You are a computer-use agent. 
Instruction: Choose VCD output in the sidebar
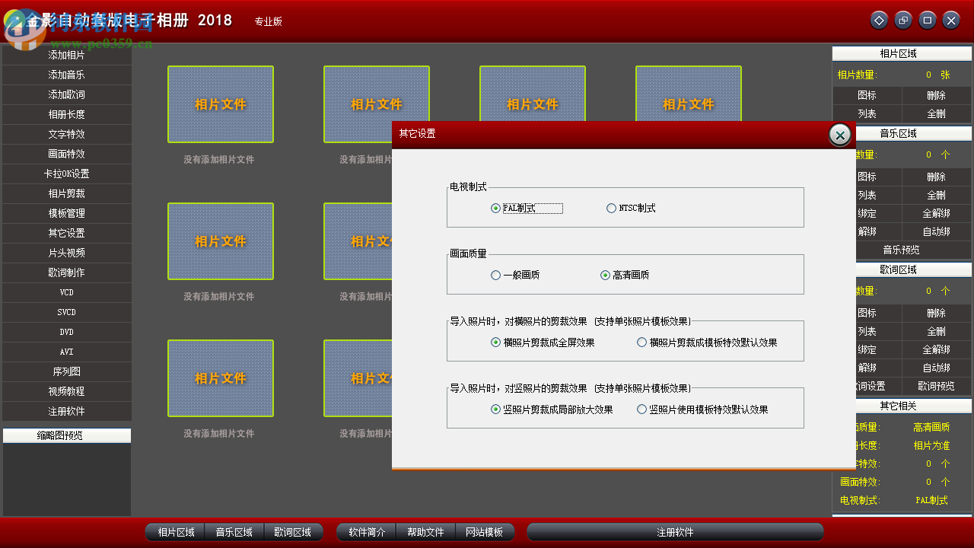click(66, 292)
